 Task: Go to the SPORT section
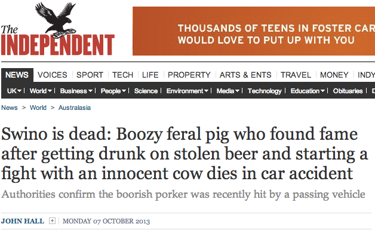point(90,75)
